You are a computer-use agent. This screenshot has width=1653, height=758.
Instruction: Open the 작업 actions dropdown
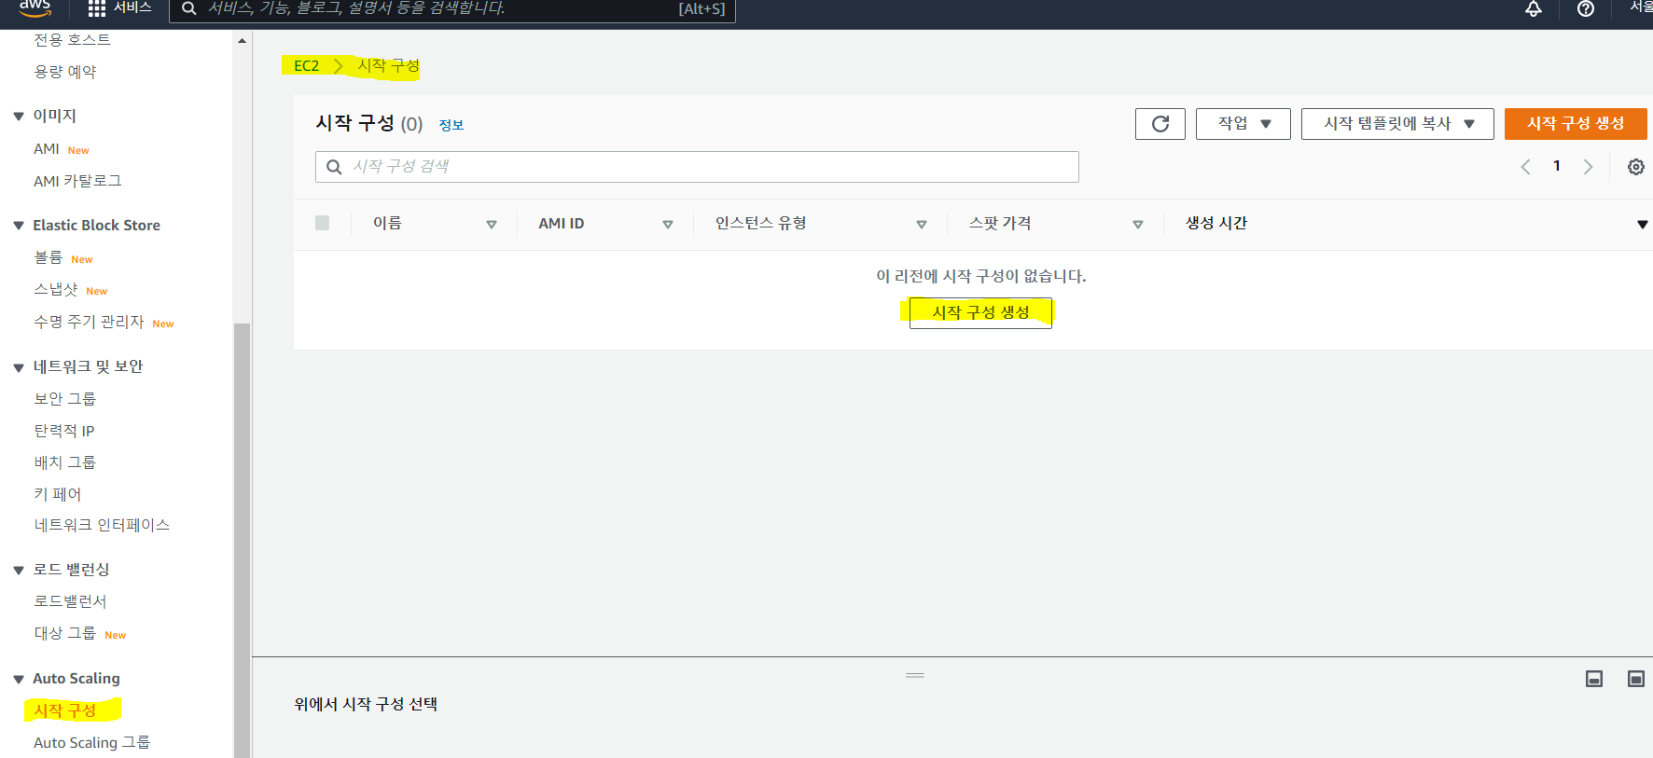[1243, 124]
